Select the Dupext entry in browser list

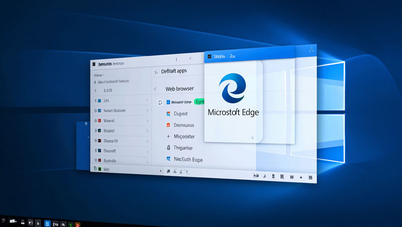pyautogui.click(x=181, y=113)
